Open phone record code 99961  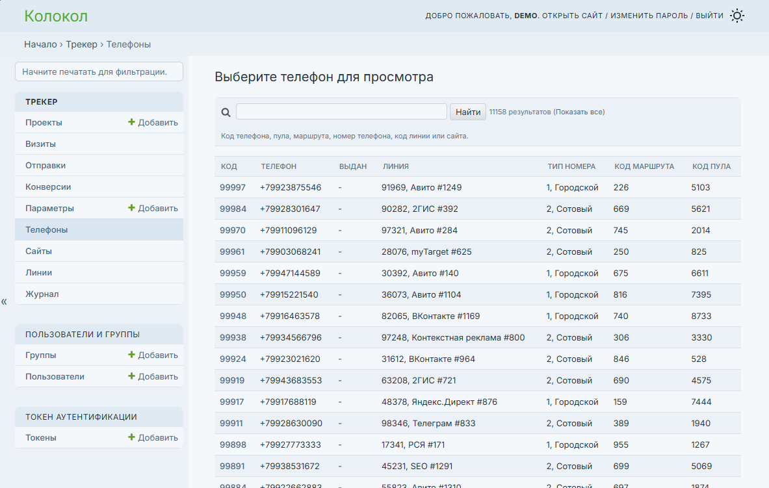232,251
